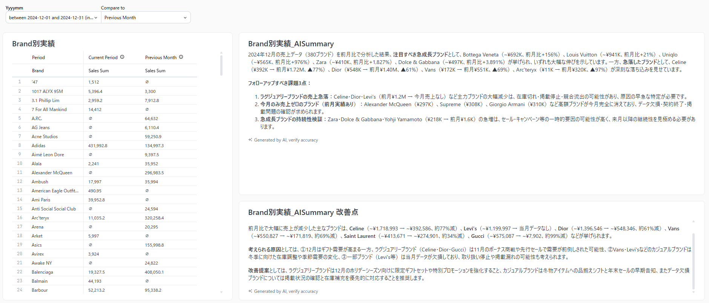Select the Arket brand cell
Image resolution: width=709 pixels, height=303 pixels.
[x=37, y=236]
